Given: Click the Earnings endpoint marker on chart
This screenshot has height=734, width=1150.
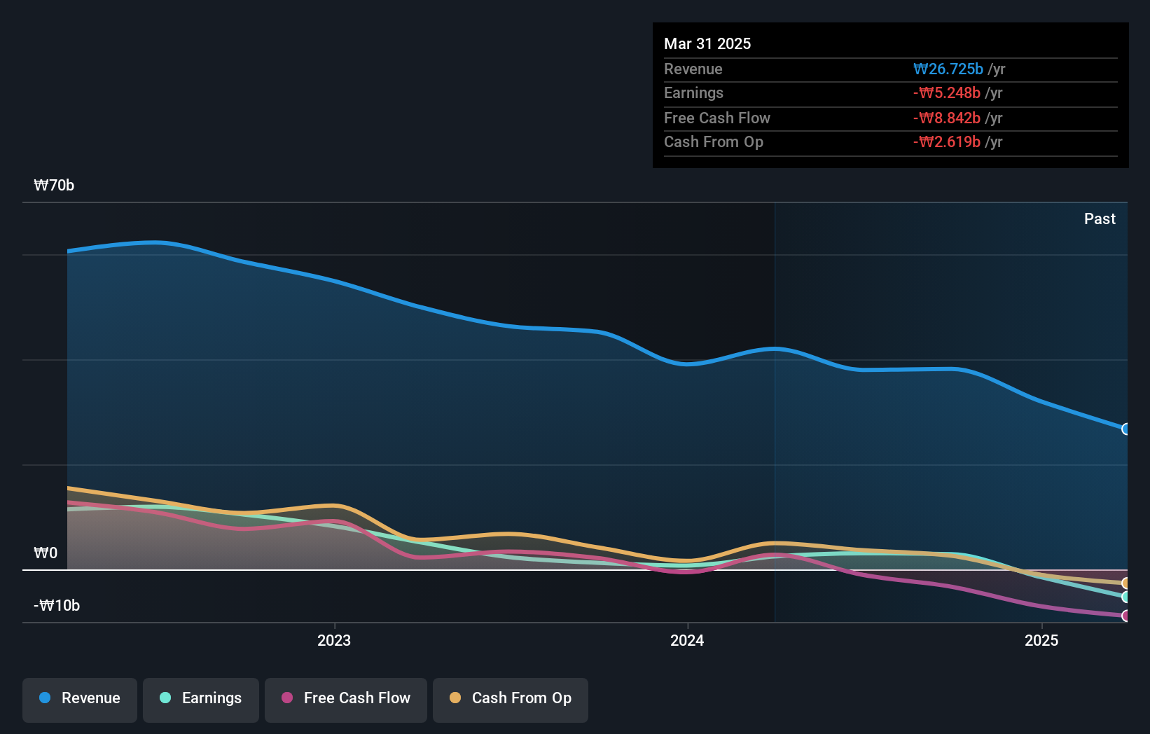Looking at the screenshot, I should click(1125, 597).
